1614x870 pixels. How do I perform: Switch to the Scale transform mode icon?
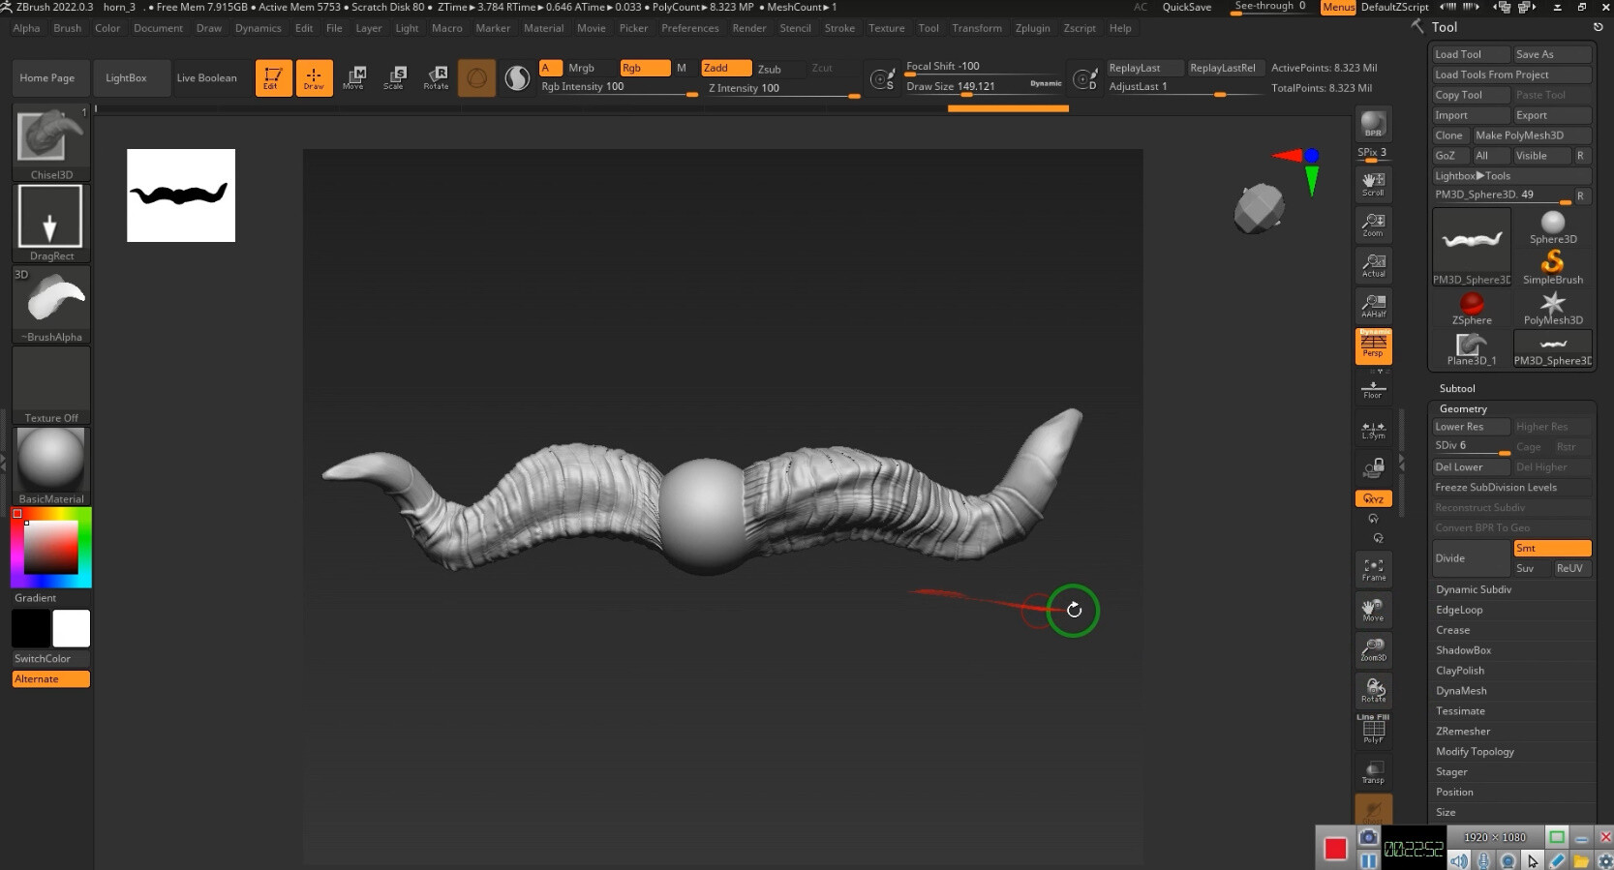(x=394, y=77)
